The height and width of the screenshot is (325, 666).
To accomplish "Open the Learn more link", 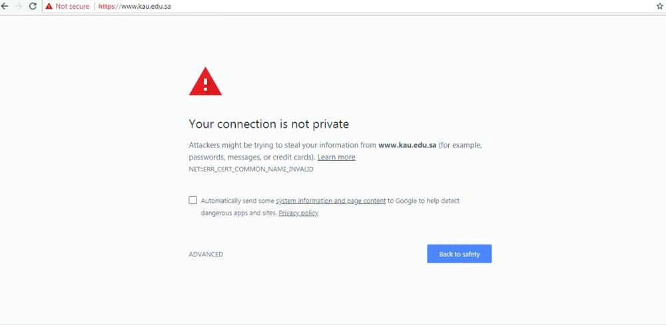I will point(336,158).
